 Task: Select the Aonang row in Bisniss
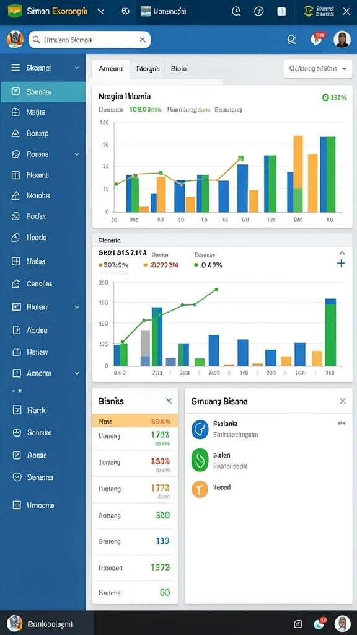[135, 515]
